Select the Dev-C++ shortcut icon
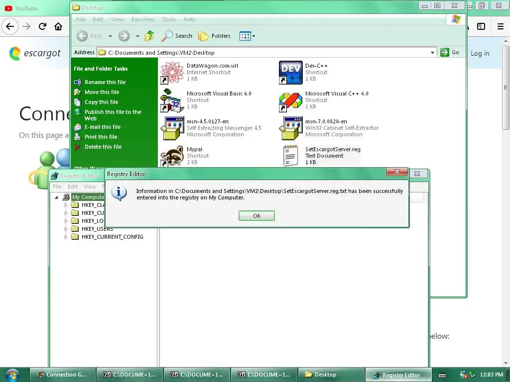 point(290,73)
